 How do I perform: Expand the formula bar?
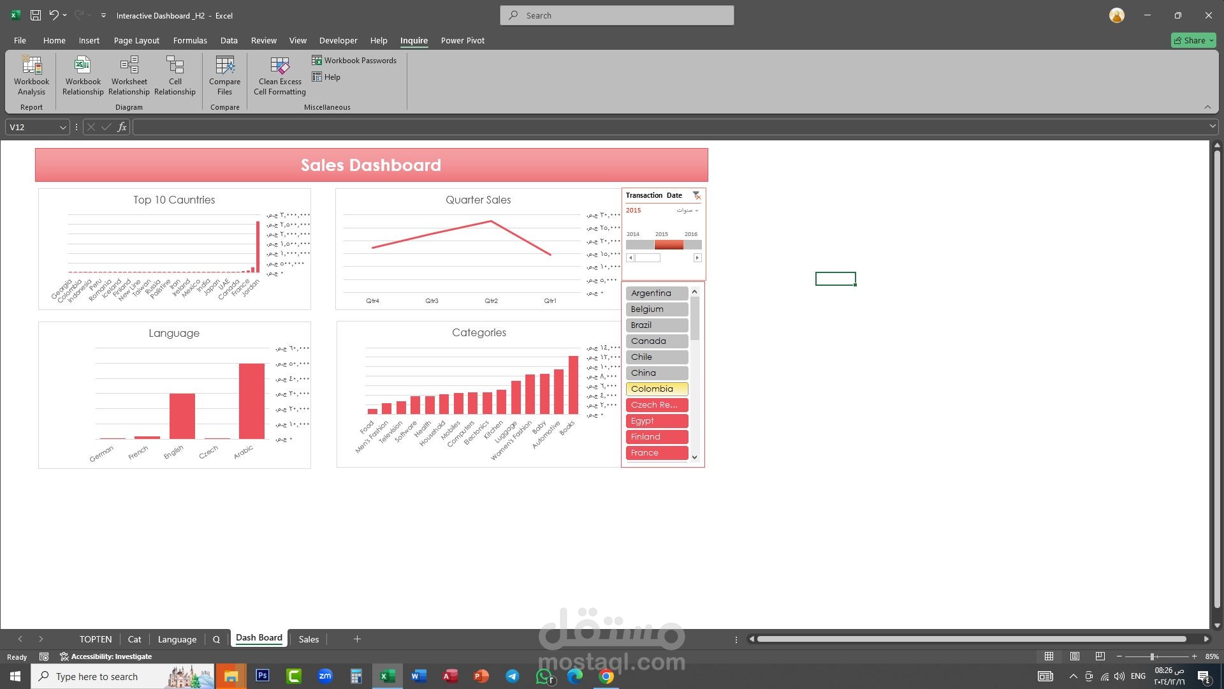pyautogui.click(x=1212, y=127)
